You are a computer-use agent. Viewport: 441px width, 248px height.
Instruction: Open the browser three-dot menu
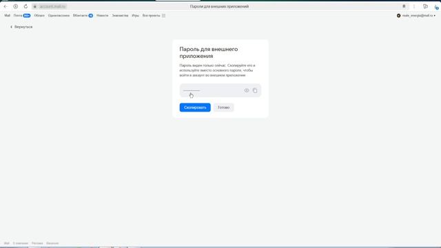(413, 6)
